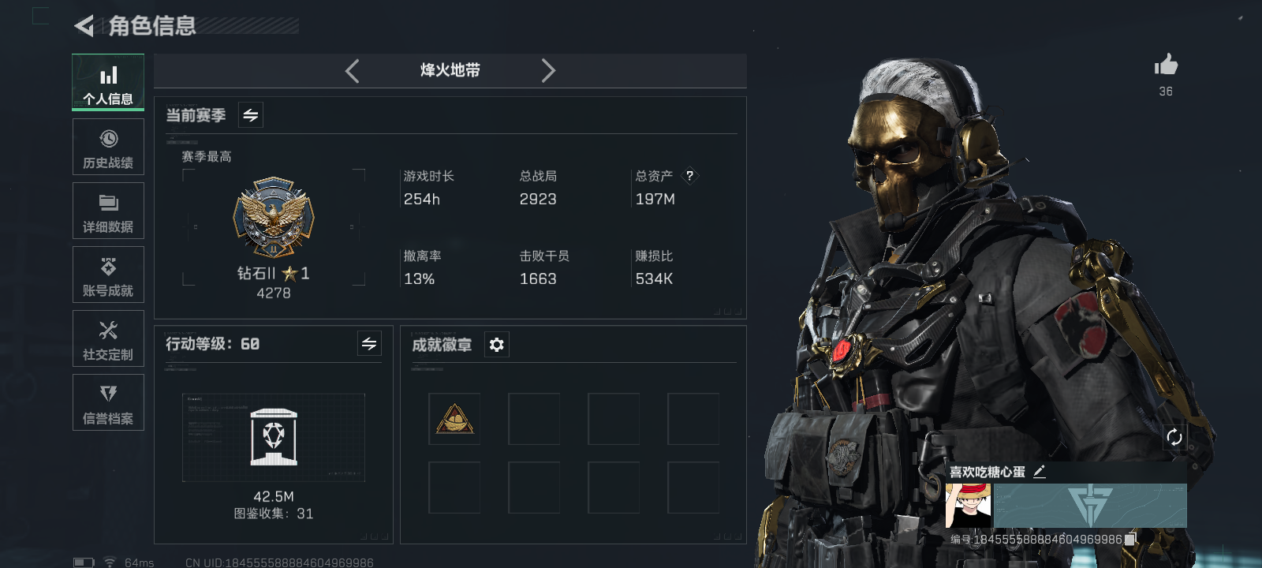Toggle the 当前赛季 season swap icon

point(251,115)
